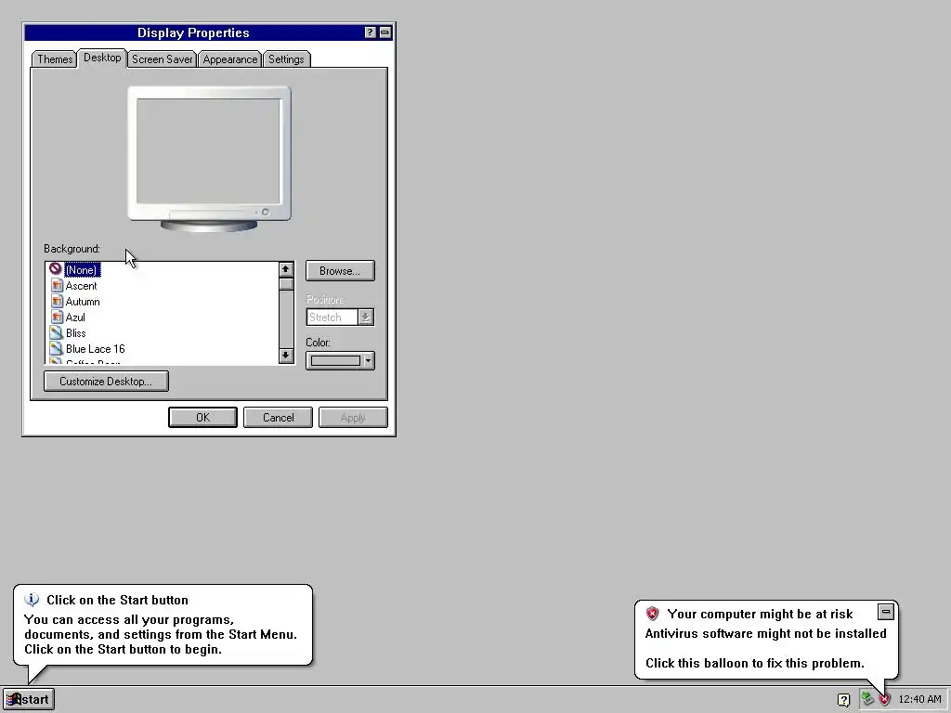
Task: Click the tray help question mark icon
Action: coord(843,700)
